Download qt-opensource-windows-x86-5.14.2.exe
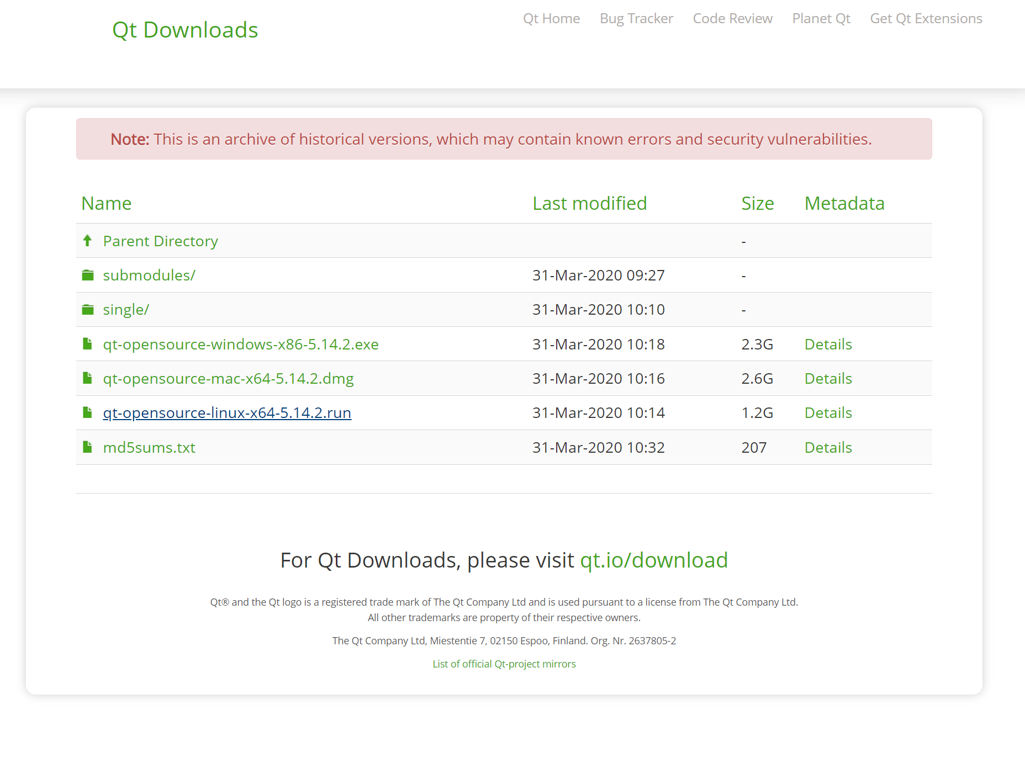 tap(241, 345)
